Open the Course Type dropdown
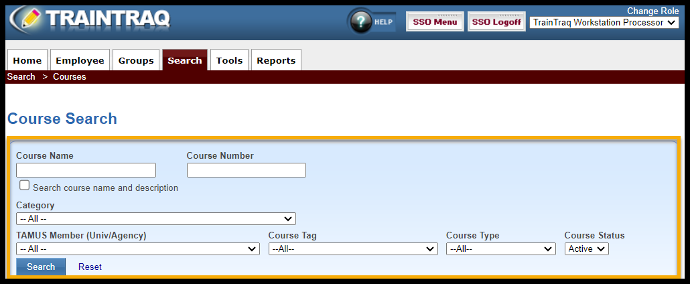This screenshot has width=690, height=284. pos(500,248)
